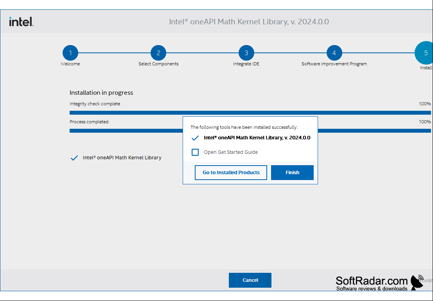The height and width of the screenshot is (301, 433).
Task: Click the 100% value for Process completed
Action: [425, 122]
